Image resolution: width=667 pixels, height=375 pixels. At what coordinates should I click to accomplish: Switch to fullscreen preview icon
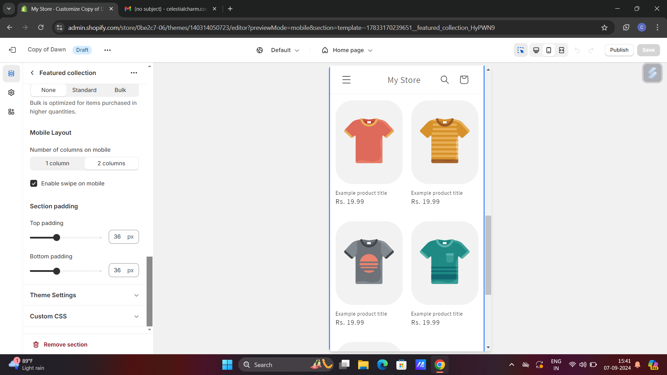pyautogui.click(x=561, y=50)
